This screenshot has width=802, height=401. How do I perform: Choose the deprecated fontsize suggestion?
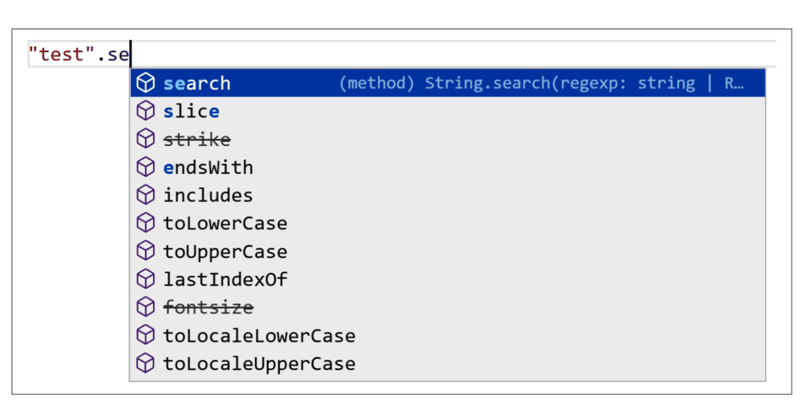click(448, 307)
